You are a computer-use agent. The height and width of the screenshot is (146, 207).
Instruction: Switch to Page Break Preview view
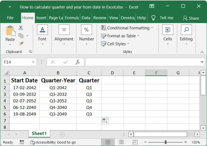pyautogui.click(x=135, y=142)
